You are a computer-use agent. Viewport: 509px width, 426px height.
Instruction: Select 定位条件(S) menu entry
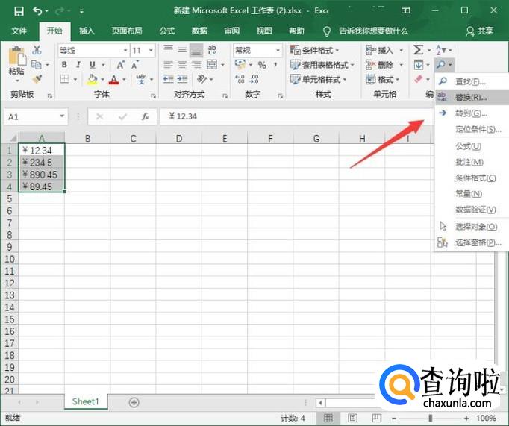tap(472, 129)
